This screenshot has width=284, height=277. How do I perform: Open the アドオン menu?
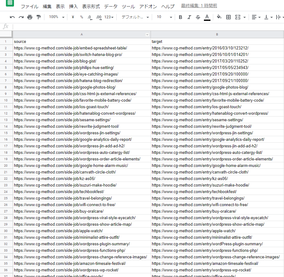click(x=148, y=7)
